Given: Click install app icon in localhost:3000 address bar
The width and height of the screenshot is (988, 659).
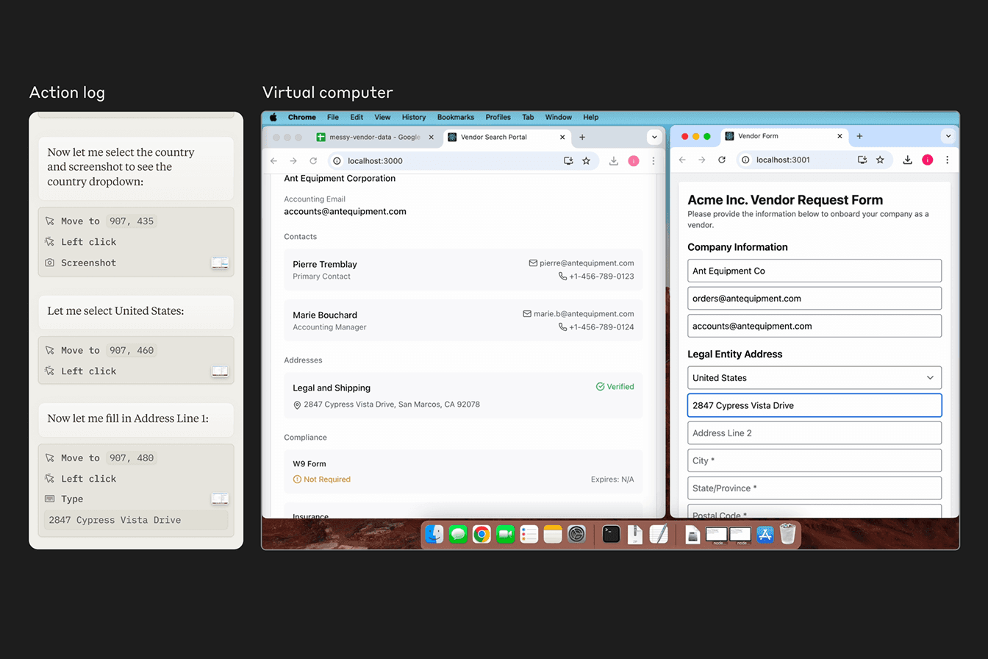Looking at the screenshot, I should coord(568,161).
